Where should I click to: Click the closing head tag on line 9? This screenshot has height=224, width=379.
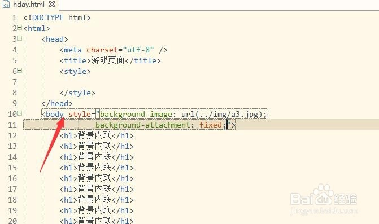coord(57,104)
